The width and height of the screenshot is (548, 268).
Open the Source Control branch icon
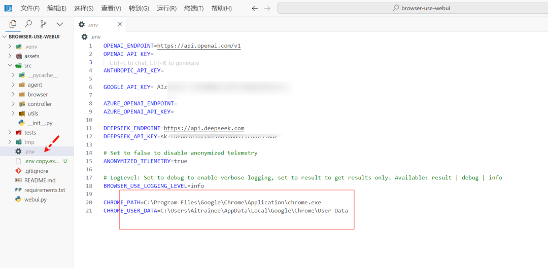coord(43,24)
